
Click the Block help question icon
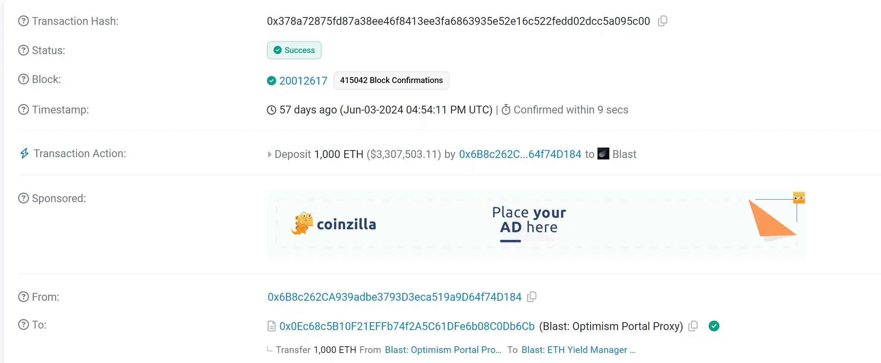point(23,79)
